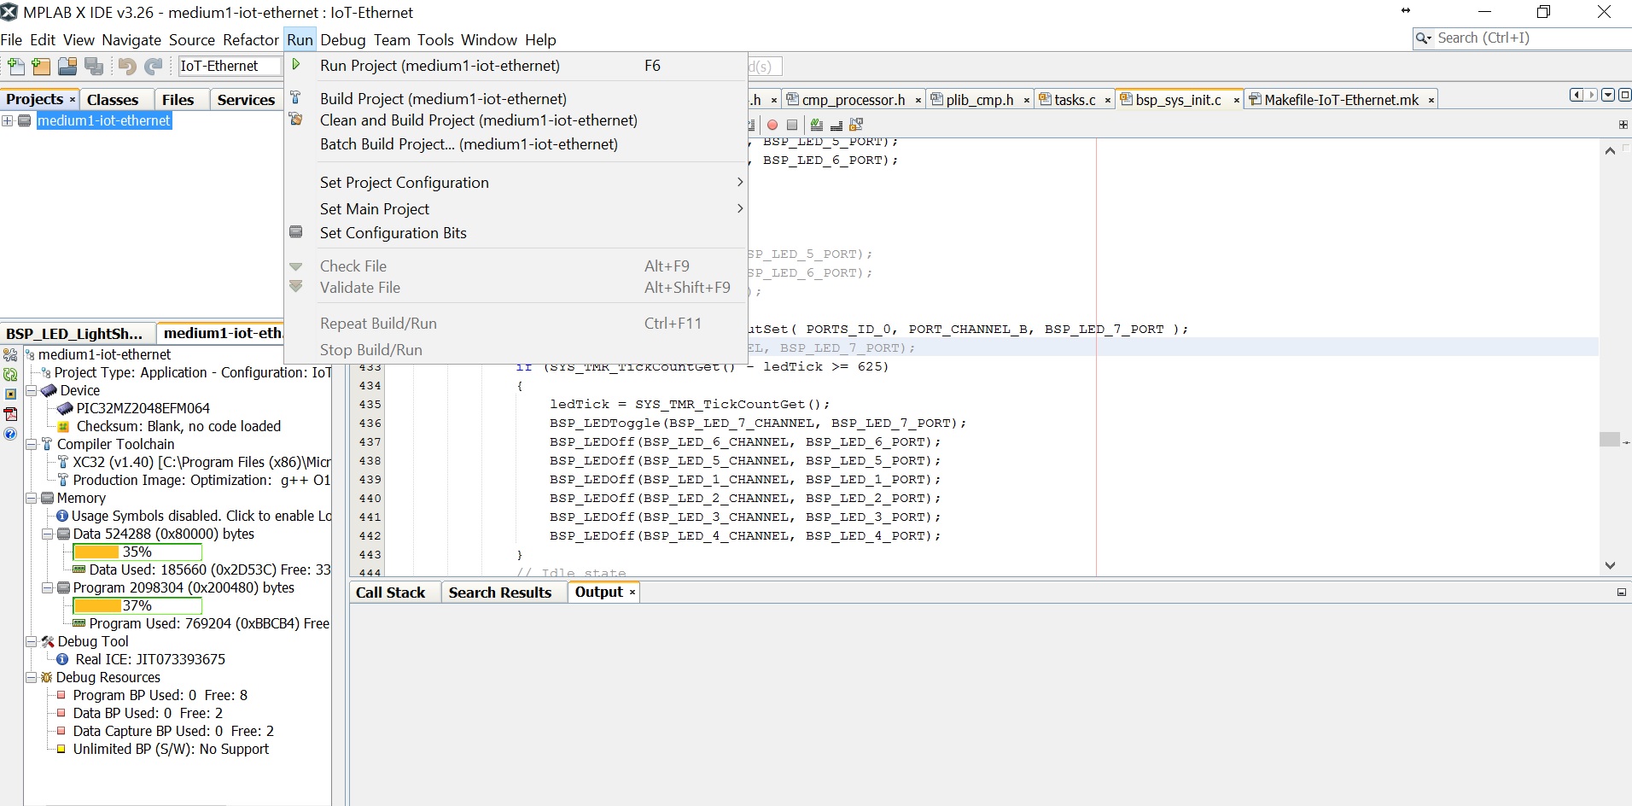
Task: Switch to the Services tab
Action: pyautogui.click(x=246, y=100)
